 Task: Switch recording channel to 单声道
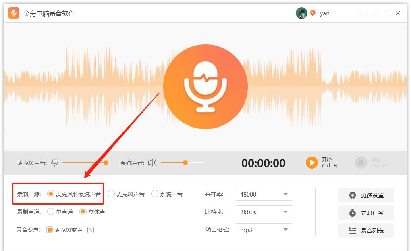[51, 211]
